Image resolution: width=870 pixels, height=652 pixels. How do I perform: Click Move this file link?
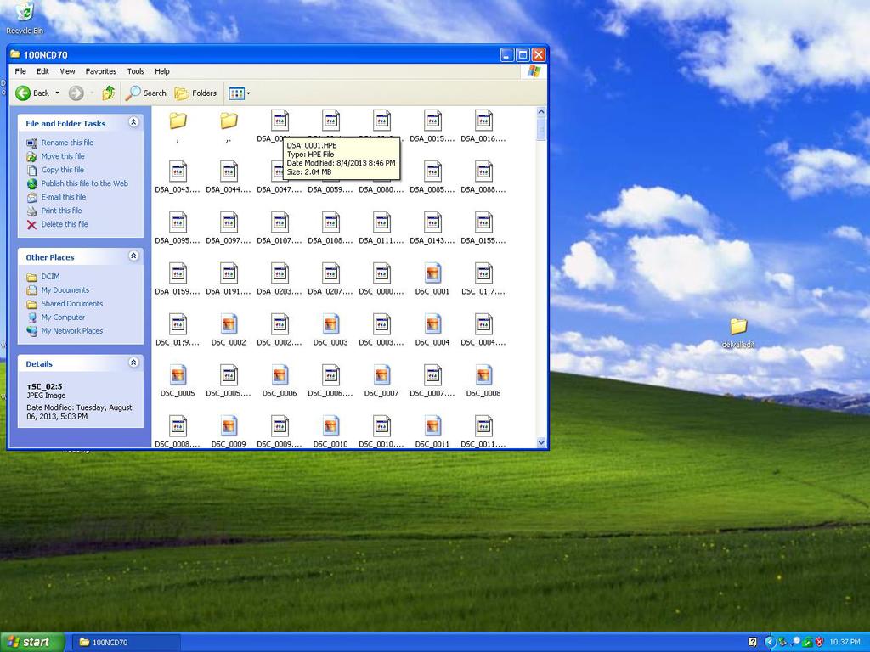[63, 156]
